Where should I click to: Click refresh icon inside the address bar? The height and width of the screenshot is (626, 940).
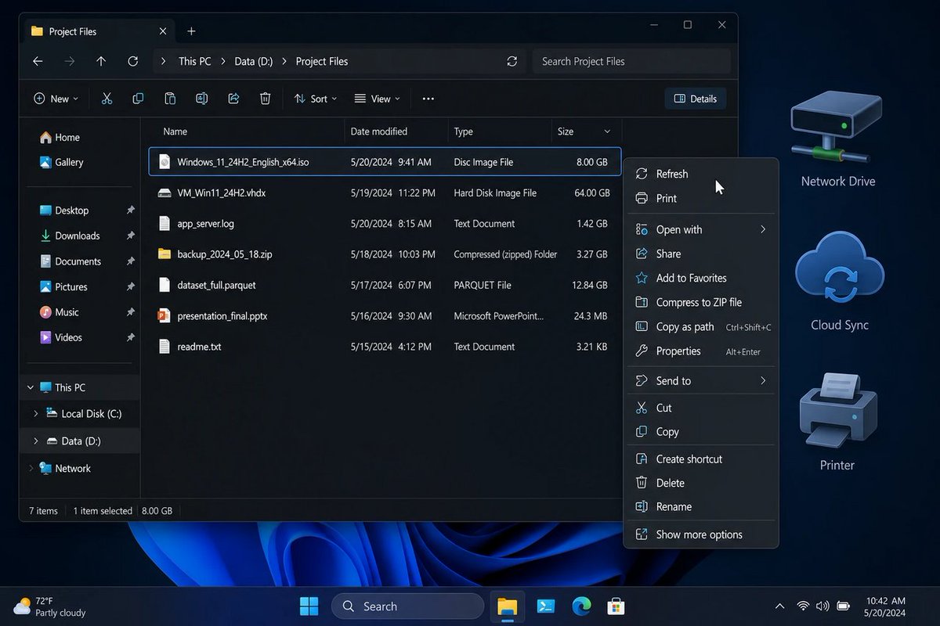[512, 61]
